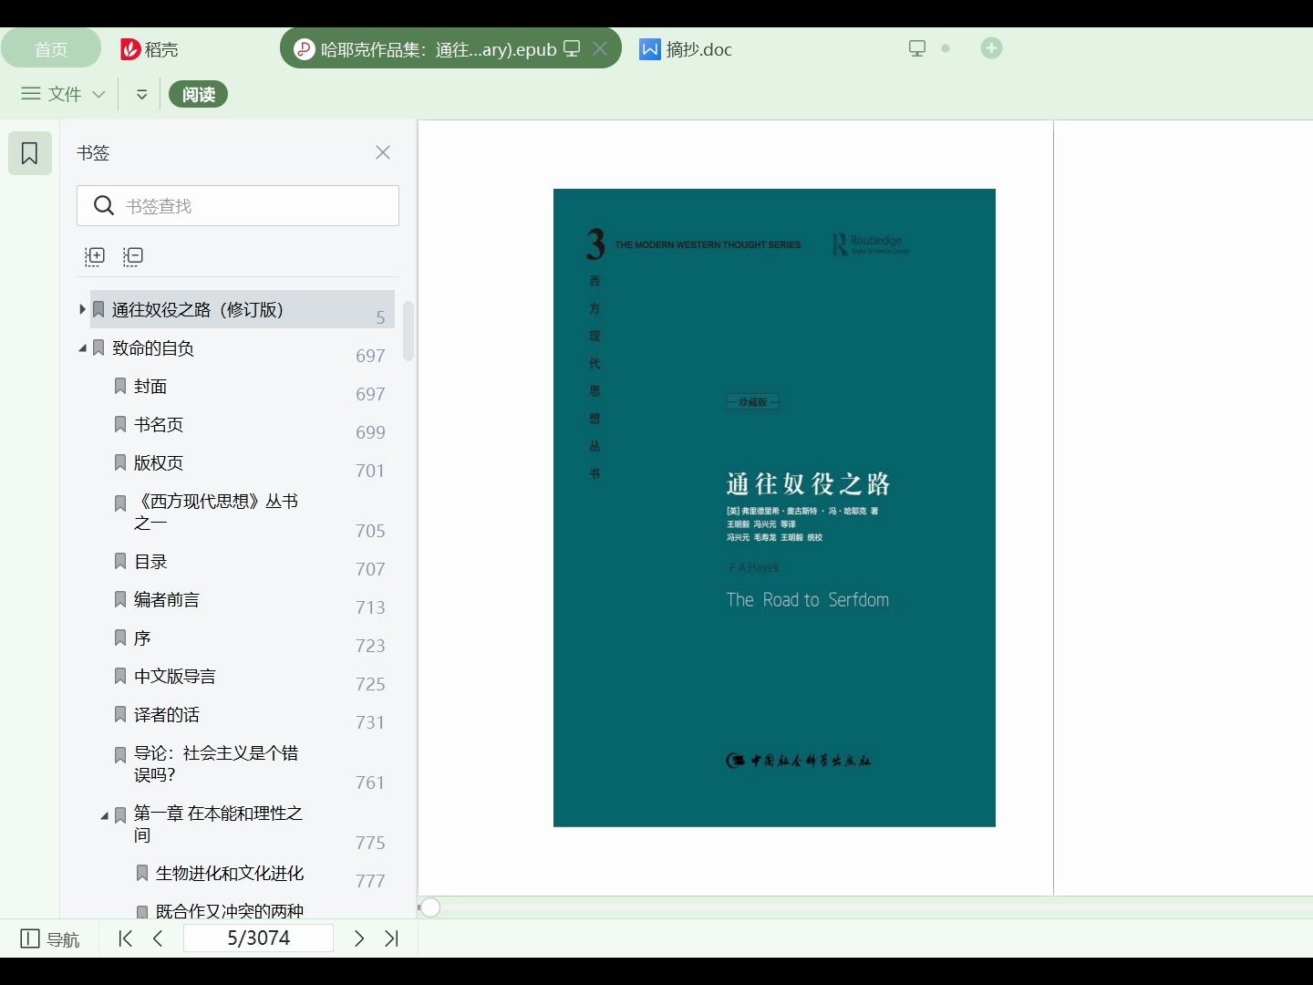Click bookmark icon beside 中文版导言
Image resolution: width=1313 pixels, height=985 pixels.
click(x=120, y=677)
